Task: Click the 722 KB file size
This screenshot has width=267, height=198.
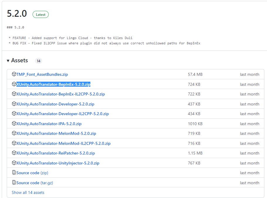Action: (x=194, y=94)
